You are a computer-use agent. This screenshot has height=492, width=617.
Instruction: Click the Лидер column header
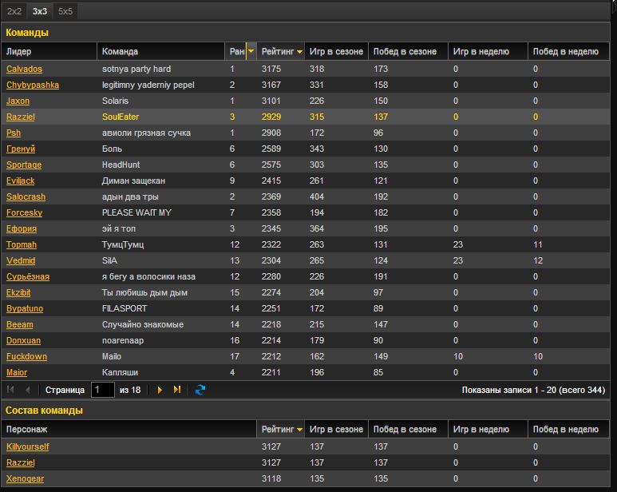49,52
